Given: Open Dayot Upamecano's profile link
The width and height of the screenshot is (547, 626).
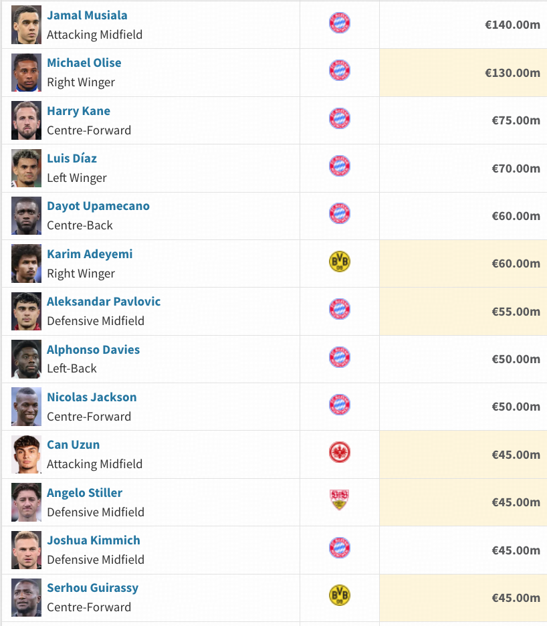Looking at the screenshot, I should point(98,206).
